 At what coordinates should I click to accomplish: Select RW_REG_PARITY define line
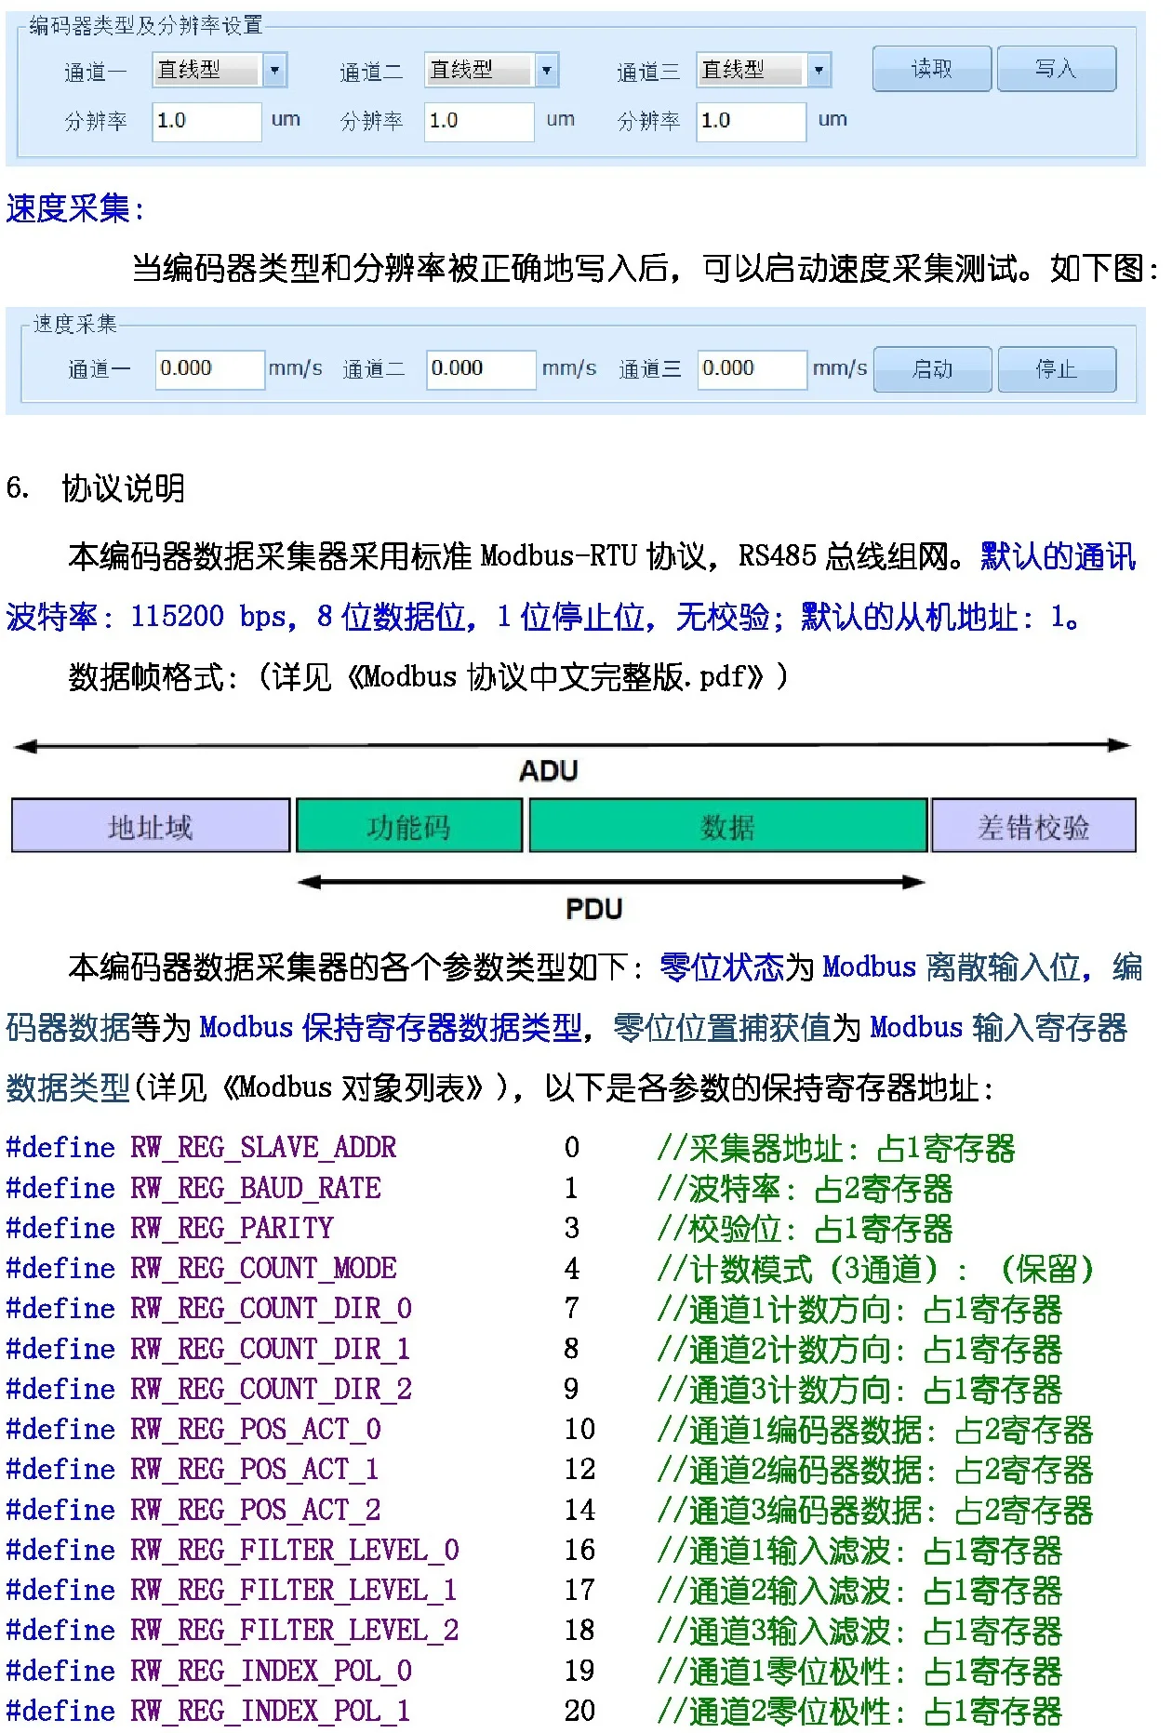(x=479, y=1229)
